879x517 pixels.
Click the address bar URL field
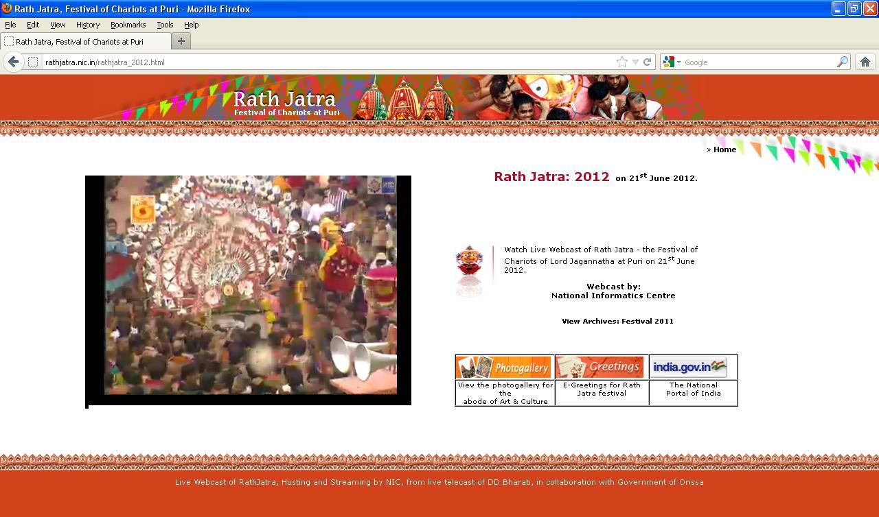click(x=328, y=62)
